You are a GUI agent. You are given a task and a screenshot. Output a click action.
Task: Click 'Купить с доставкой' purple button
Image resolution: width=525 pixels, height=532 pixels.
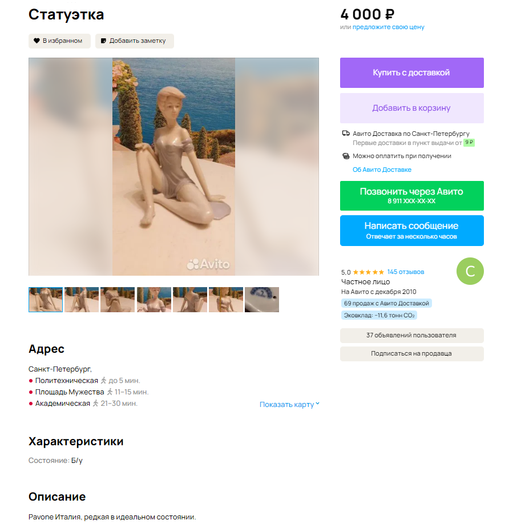point(411,72)
